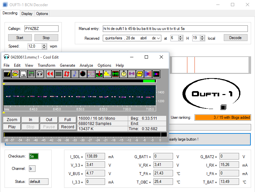Screen dimensions: 255x192
Task: Click the black circle icon in toolbar
Action: (83, 74)
